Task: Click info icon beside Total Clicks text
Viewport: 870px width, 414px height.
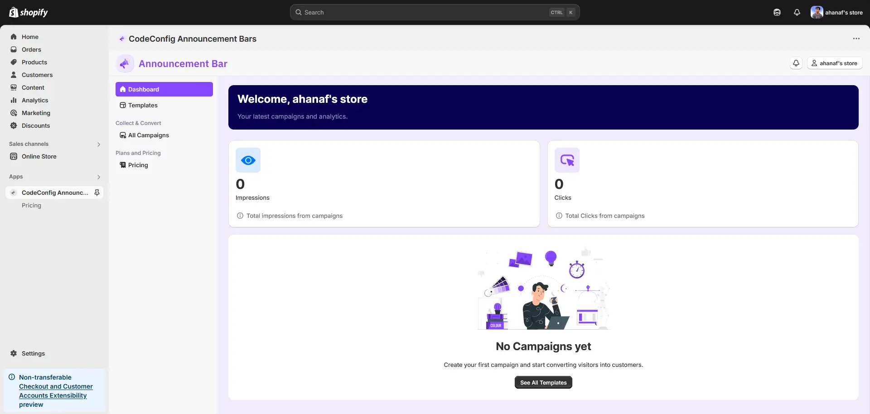Action: pyautogui.click(x=559, y=216)
